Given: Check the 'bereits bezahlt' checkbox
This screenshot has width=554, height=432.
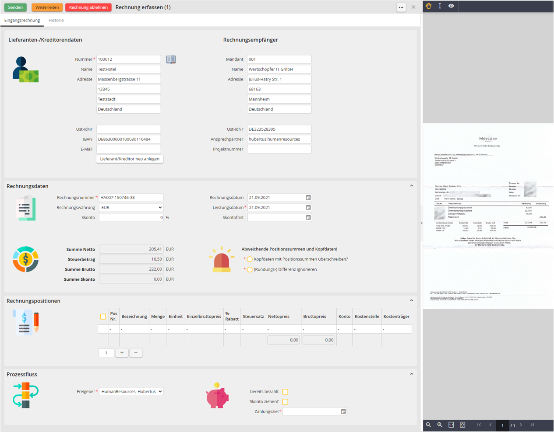Looking at the screenshot, I should point(285,392).
